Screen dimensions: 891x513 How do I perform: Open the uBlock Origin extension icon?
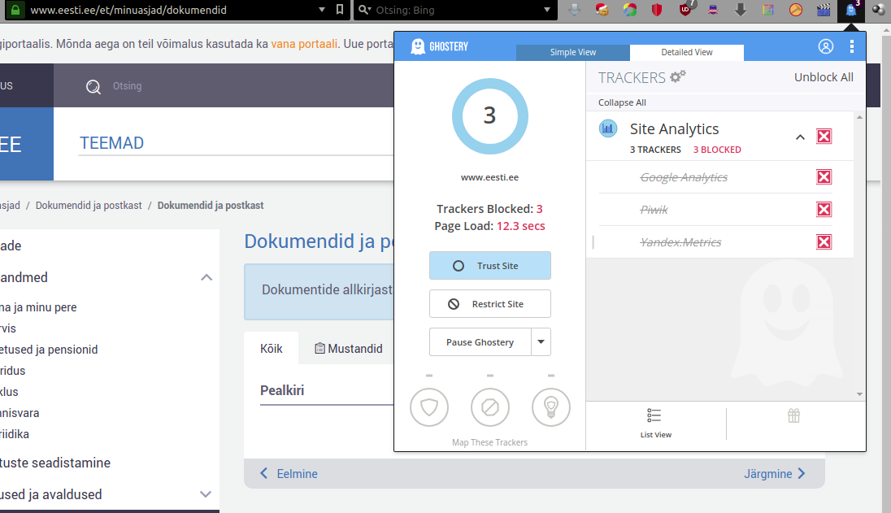[685, 10]
